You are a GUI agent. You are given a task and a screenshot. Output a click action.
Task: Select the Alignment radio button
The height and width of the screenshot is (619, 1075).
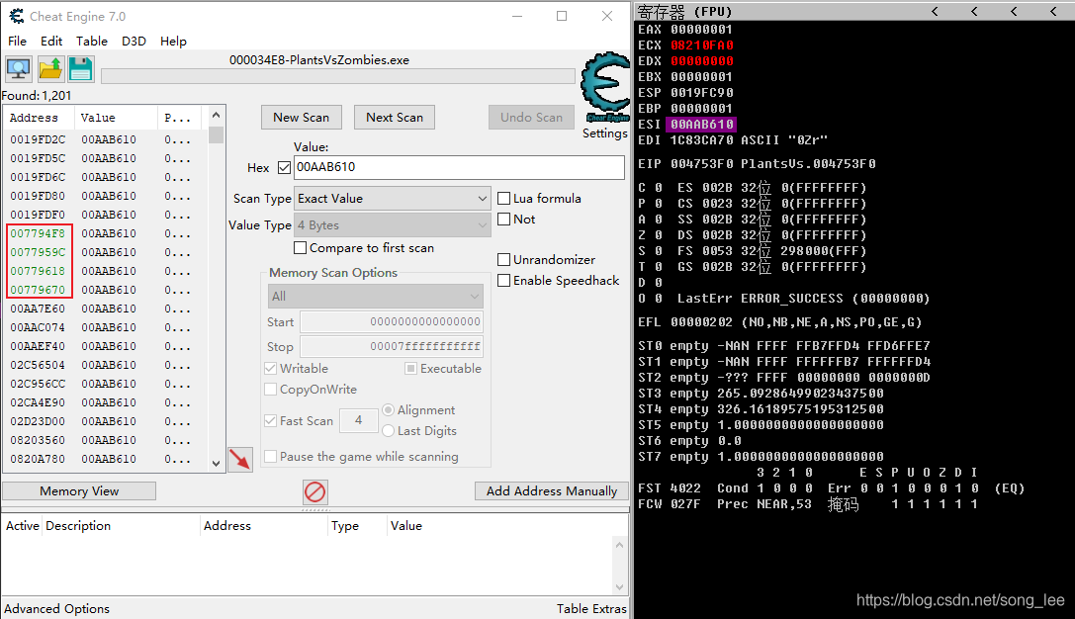[x=388, y=409]
